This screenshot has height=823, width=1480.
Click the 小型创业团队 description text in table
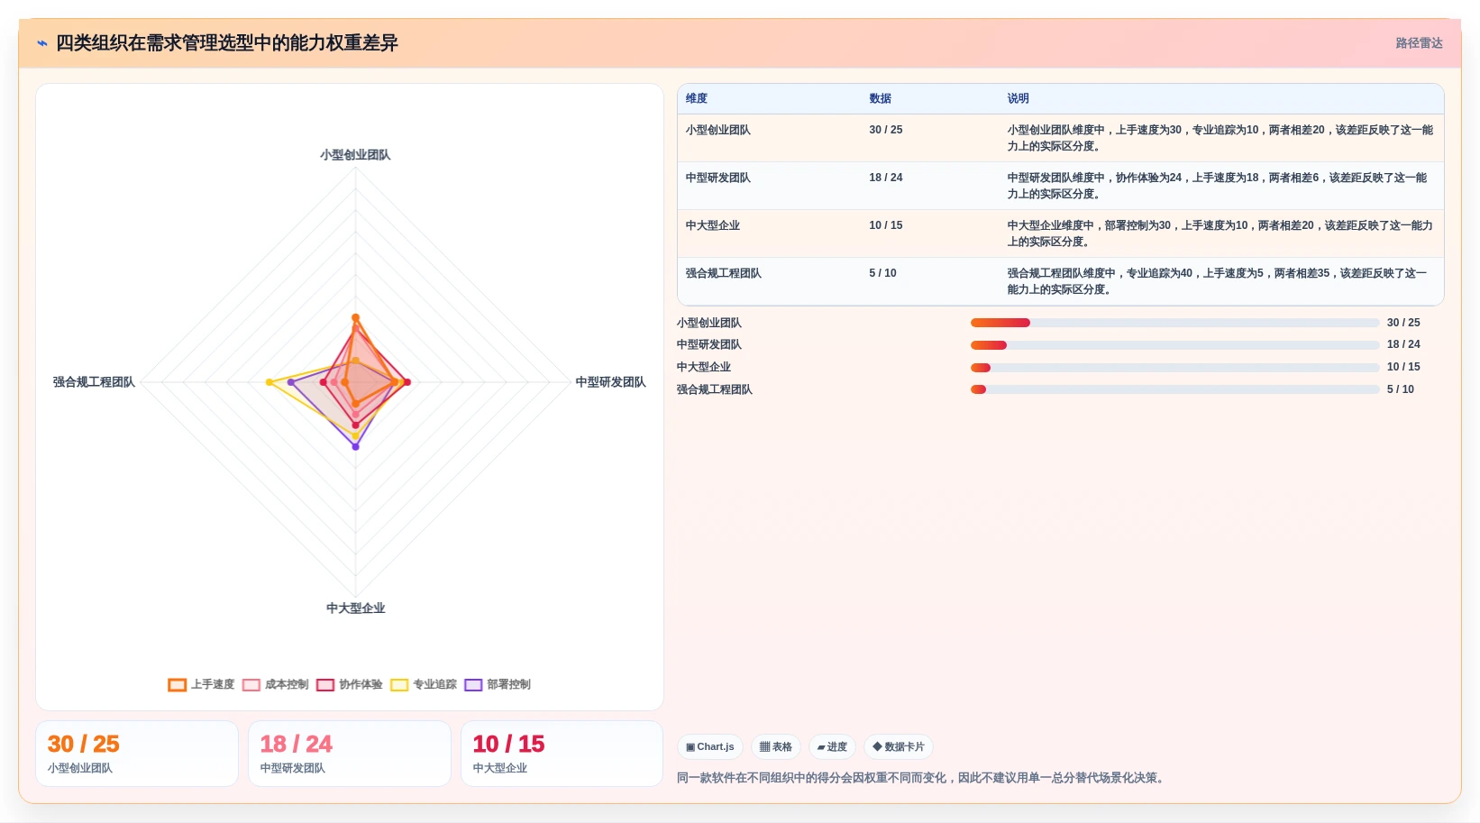click(1220, 138)
